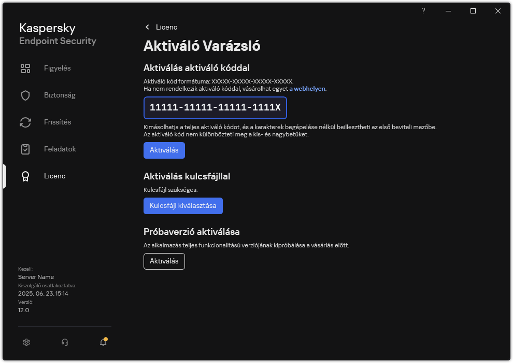Click the activation code input field

pyautogui.click(x=215, y=108)
